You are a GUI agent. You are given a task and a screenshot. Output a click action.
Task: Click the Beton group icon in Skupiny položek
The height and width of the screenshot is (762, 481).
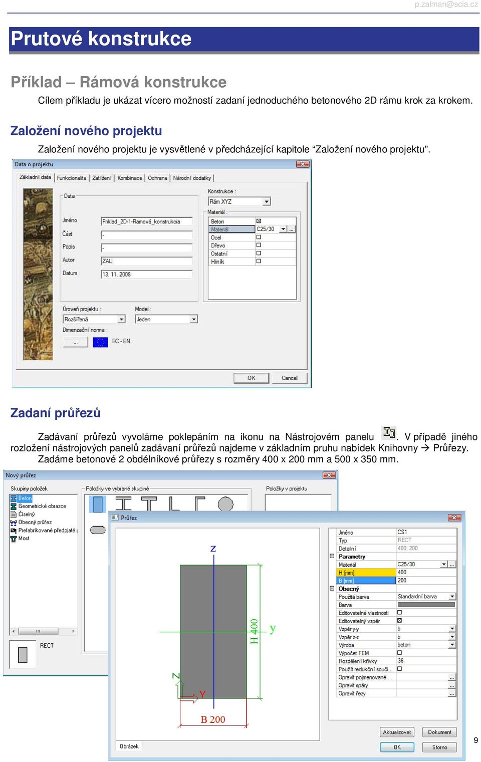pyautogui.click(x=14, y=498)
